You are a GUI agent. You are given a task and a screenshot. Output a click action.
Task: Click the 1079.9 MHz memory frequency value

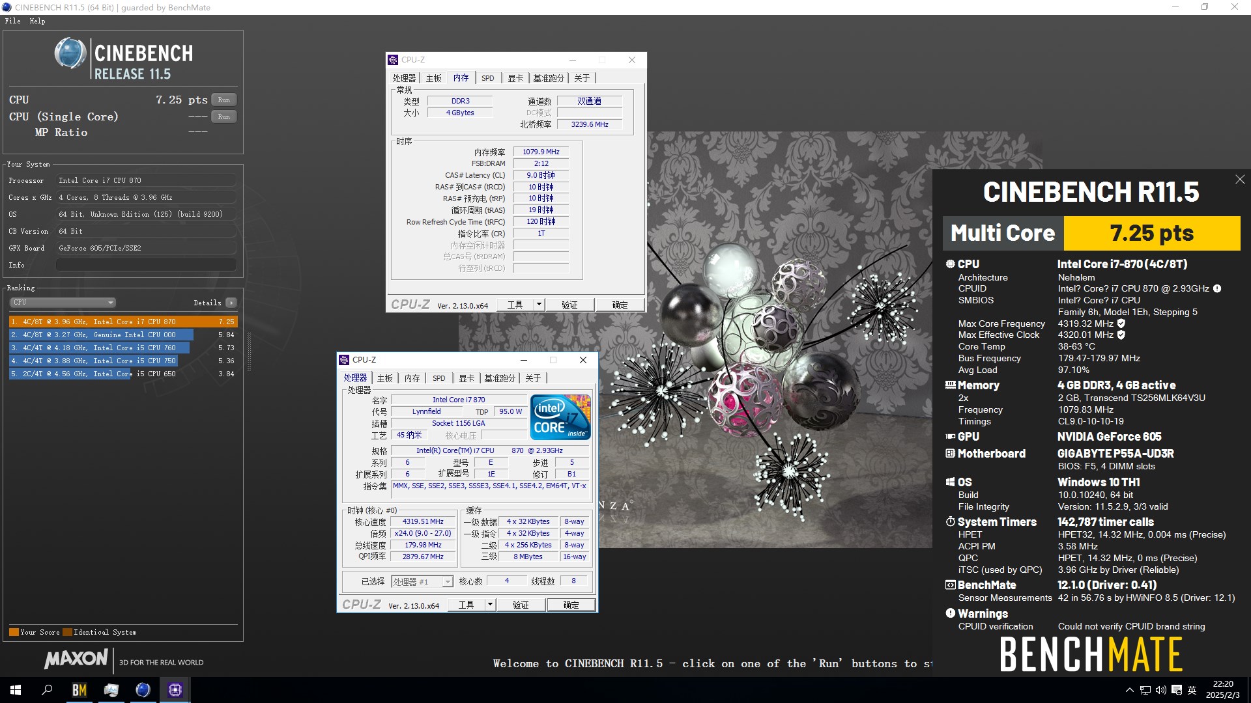(541, 152)
